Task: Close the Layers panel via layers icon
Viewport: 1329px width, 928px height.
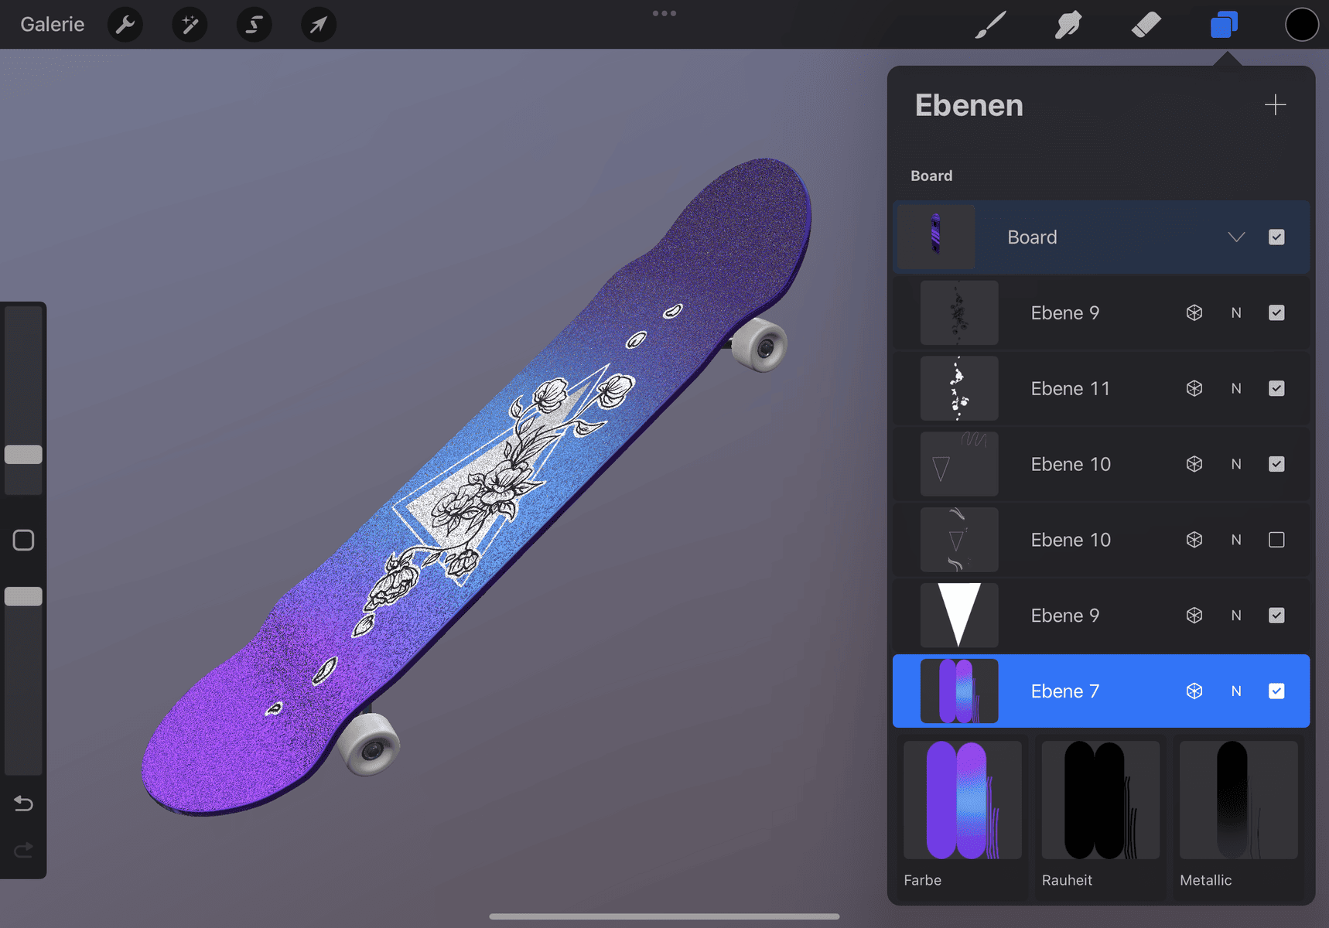Action: [x=1225, y=25]
